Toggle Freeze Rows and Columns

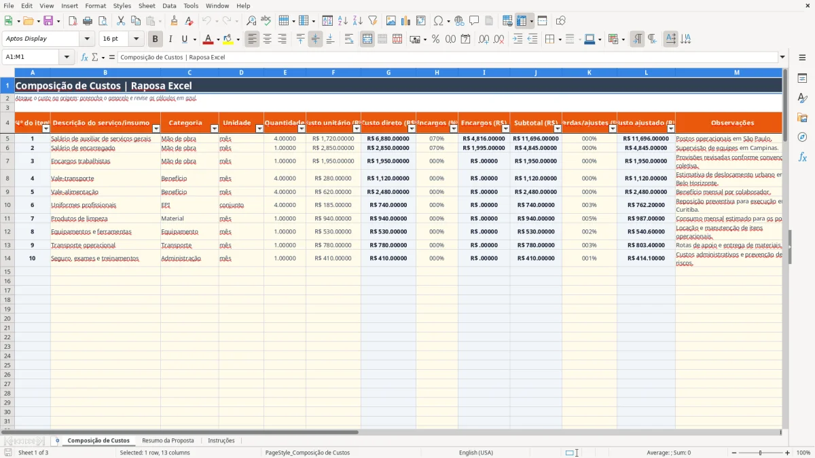[522, 21]
